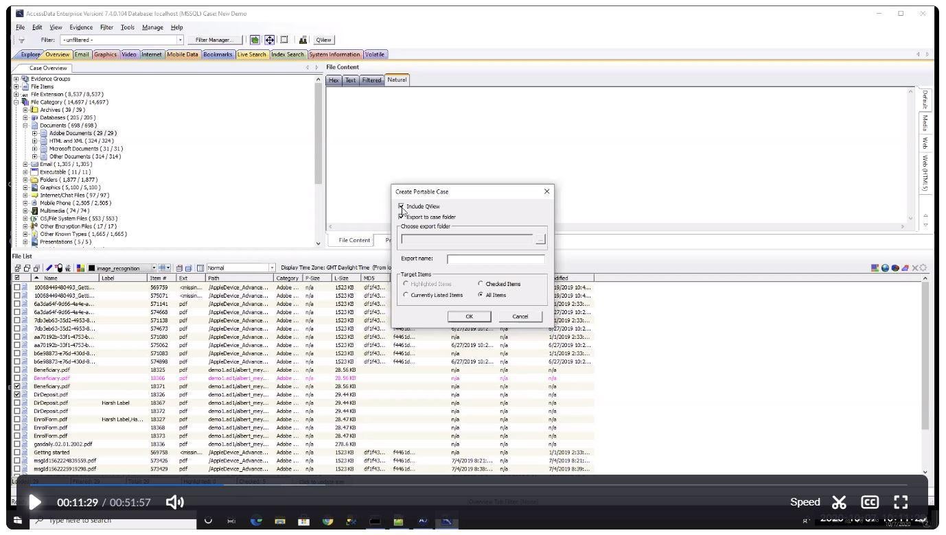Select the Hex tab in File Content
Screen dimensions: 946x535
(x=333, y=80)
